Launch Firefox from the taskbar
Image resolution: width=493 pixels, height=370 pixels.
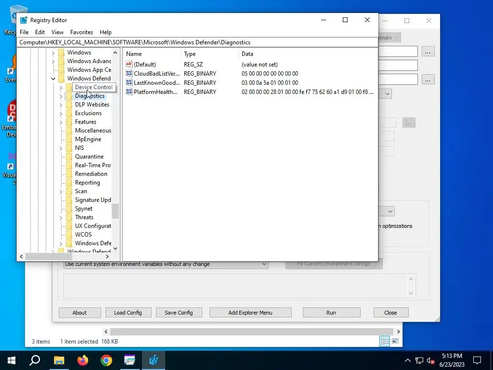83,360
